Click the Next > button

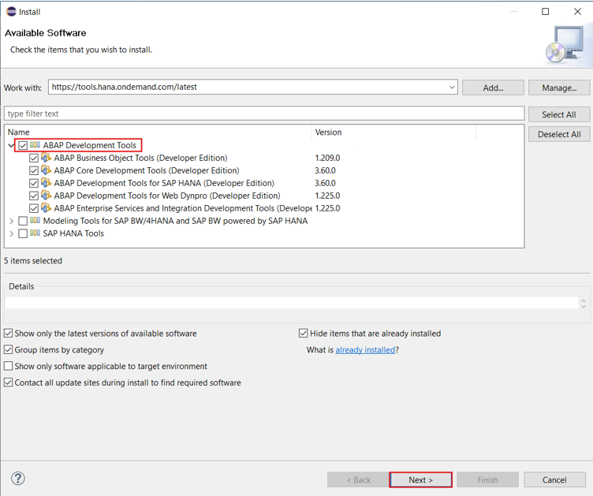point(420,479)
